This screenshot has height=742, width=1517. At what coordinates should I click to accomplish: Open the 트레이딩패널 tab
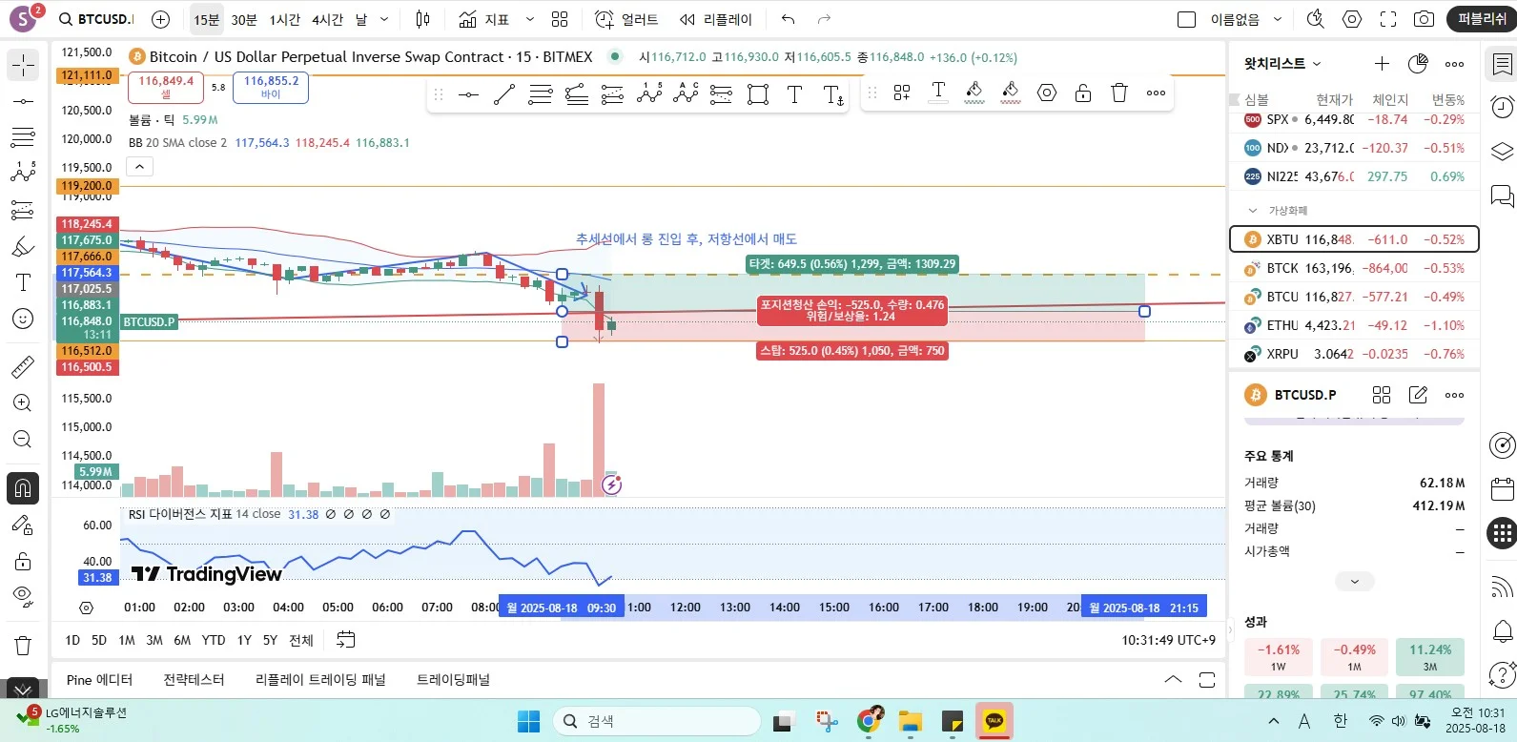click(453, 680)
